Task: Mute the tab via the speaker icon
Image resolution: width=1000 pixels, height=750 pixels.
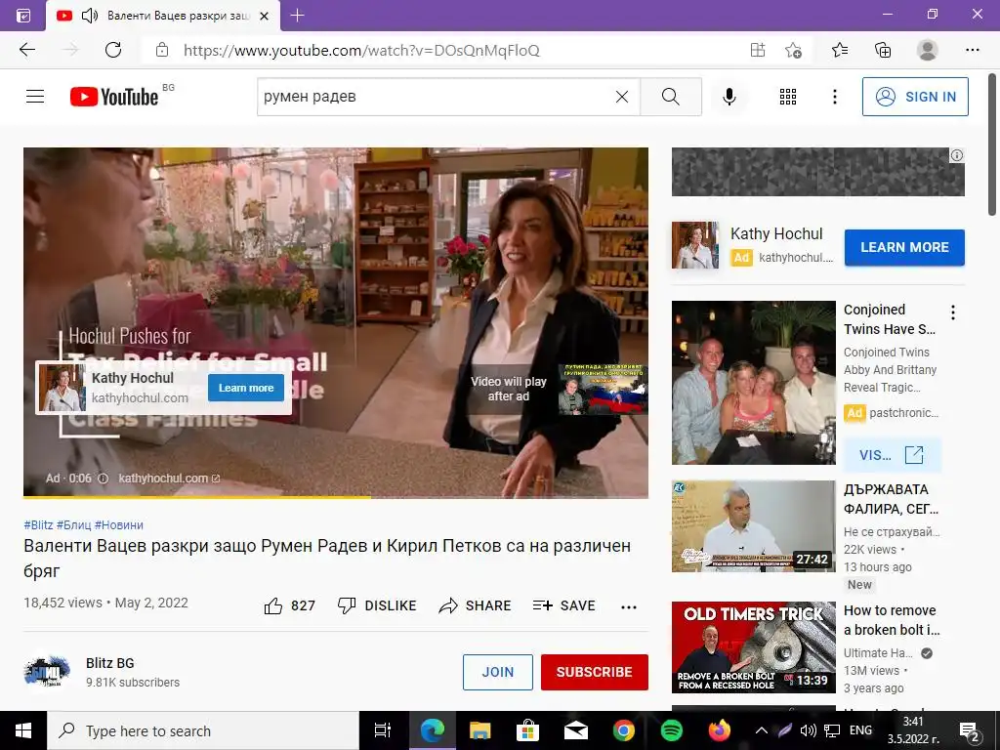Action: [90, 16]
